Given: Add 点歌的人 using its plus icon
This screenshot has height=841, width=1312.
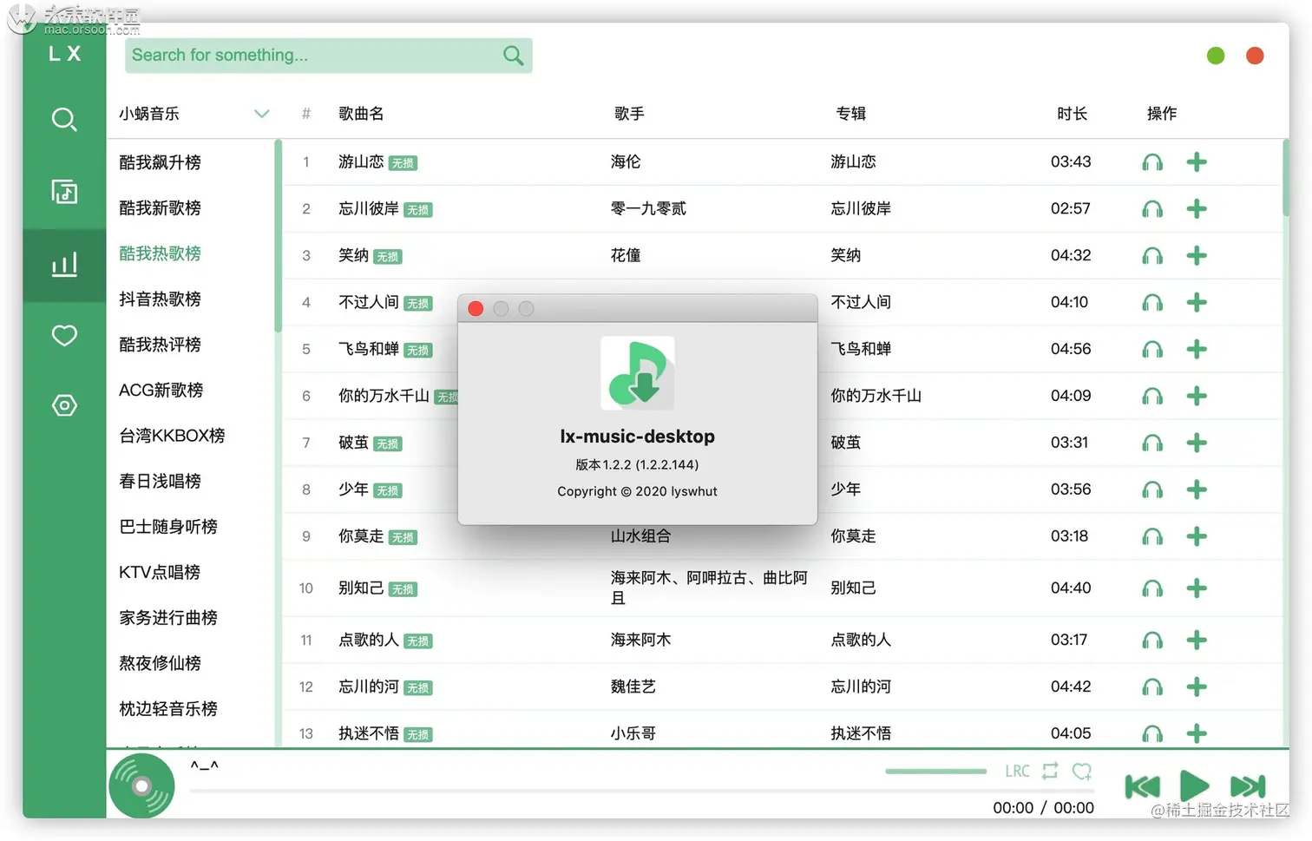Looking at the screenshot, I should click(x=1197, y=641).
